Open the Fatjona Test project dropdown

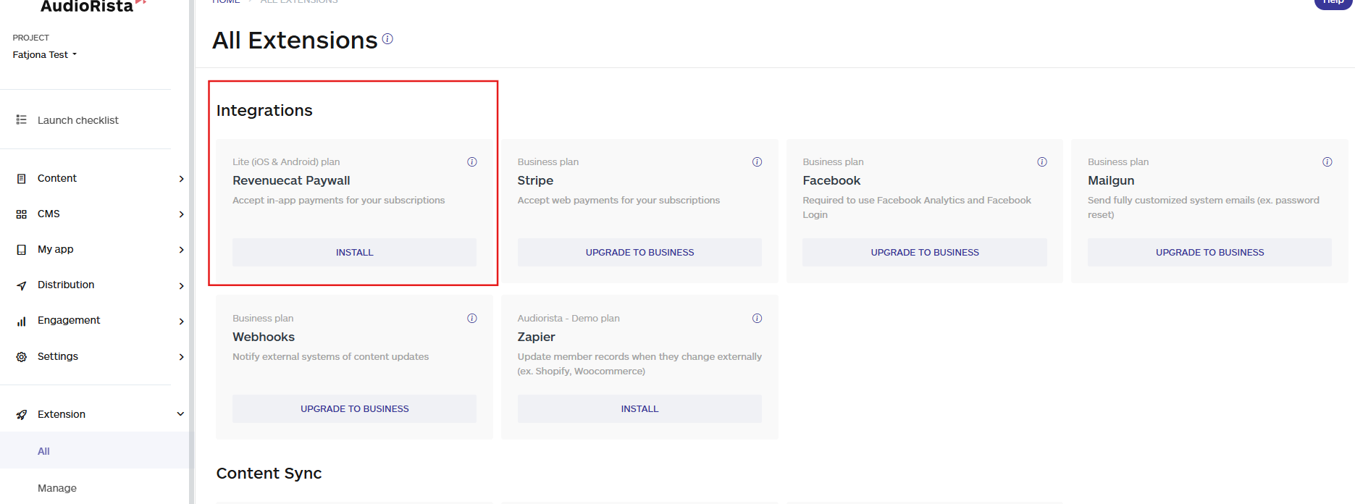(44, 55)
